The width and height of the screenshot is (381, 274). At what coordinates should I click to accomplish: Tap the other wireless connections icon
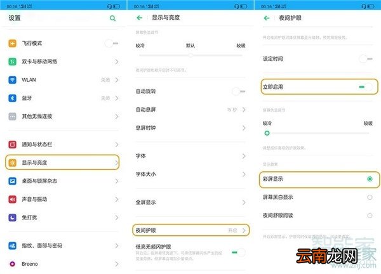[x=13, y=117]
